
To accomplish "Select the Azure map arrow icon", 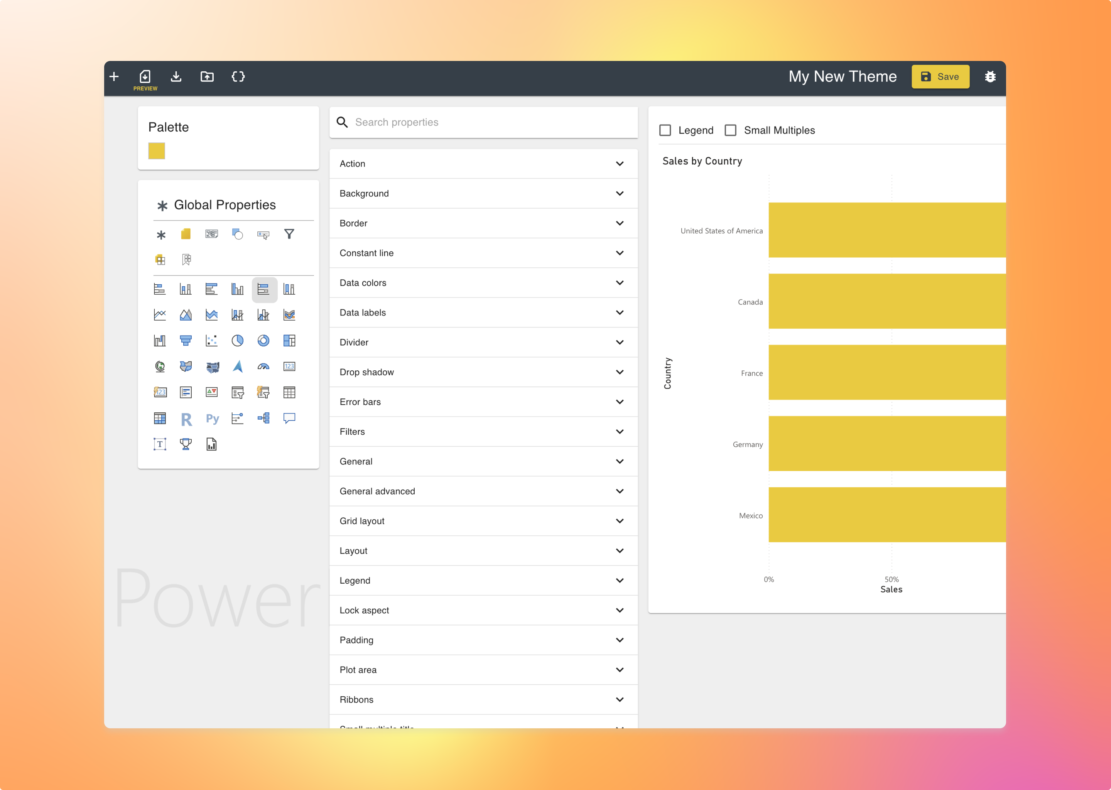I will click(x=237, y=366).
